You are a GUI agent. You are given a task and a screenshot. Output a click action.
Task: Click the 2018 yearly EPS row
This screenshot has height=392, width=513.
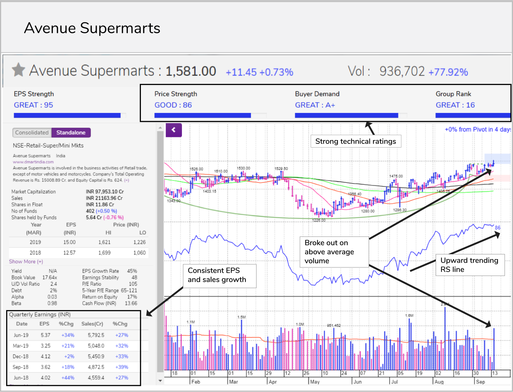[79, 253]
